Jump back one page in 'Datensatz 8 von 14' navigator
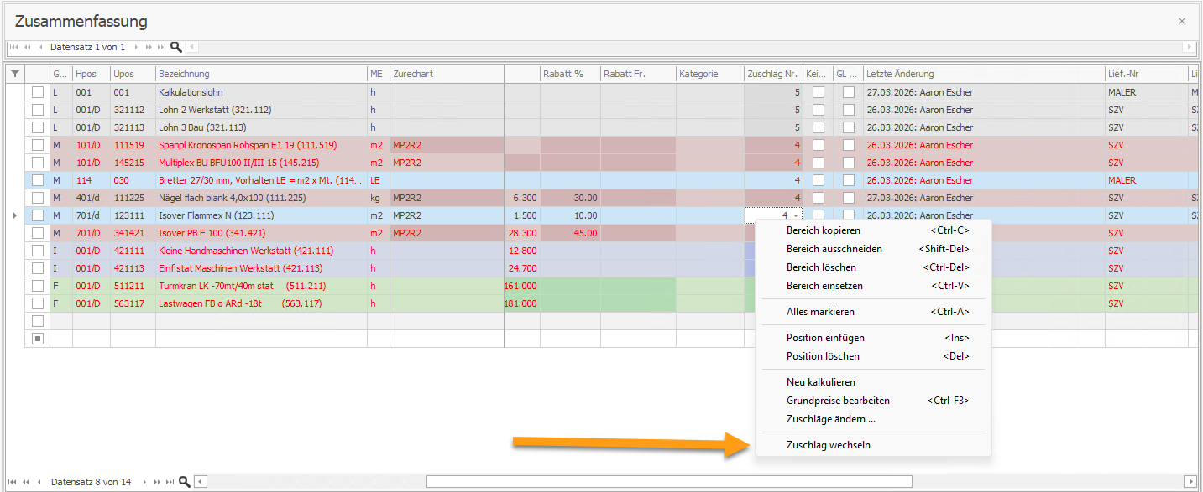The image size is (1203, 492). (27, 482)
